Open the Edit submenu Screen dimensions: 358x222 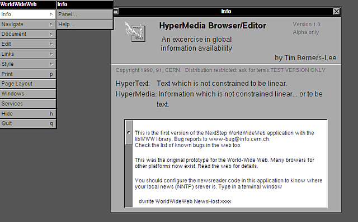coord(28,44)
